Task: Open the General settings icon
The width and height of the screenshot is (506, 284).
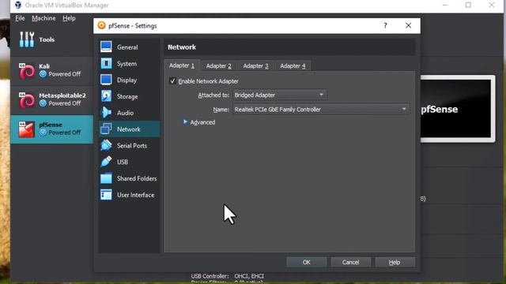Action: point(106,47)
